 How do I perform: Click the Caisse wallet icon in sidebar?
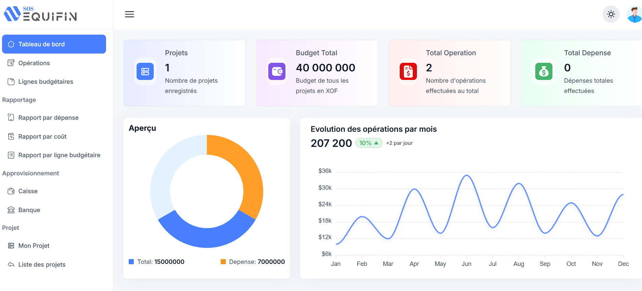[11, 191]
